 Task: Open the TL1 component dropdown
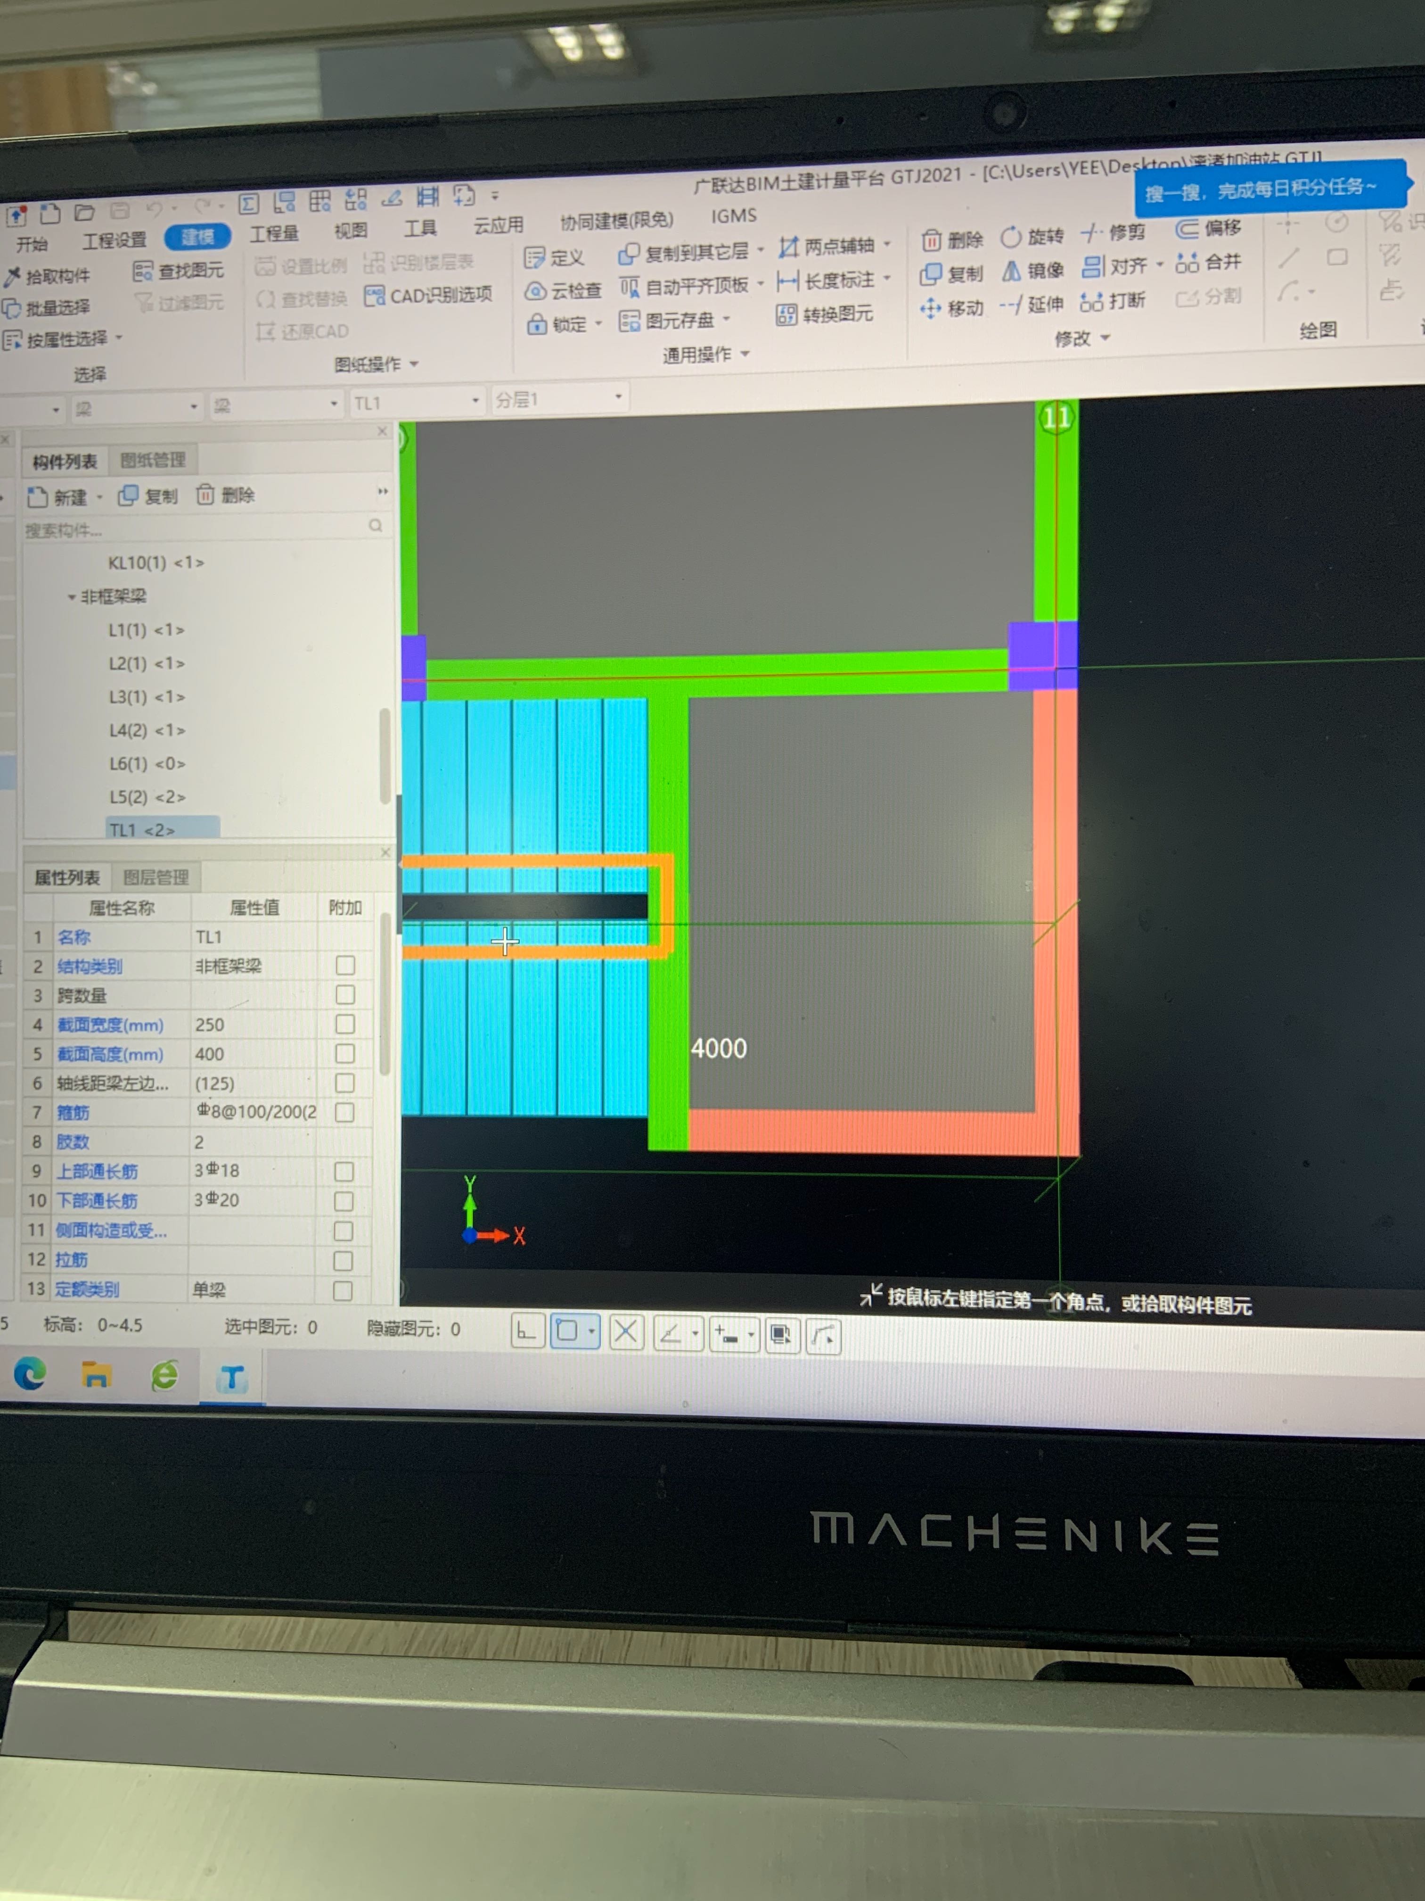coord(475,401)
